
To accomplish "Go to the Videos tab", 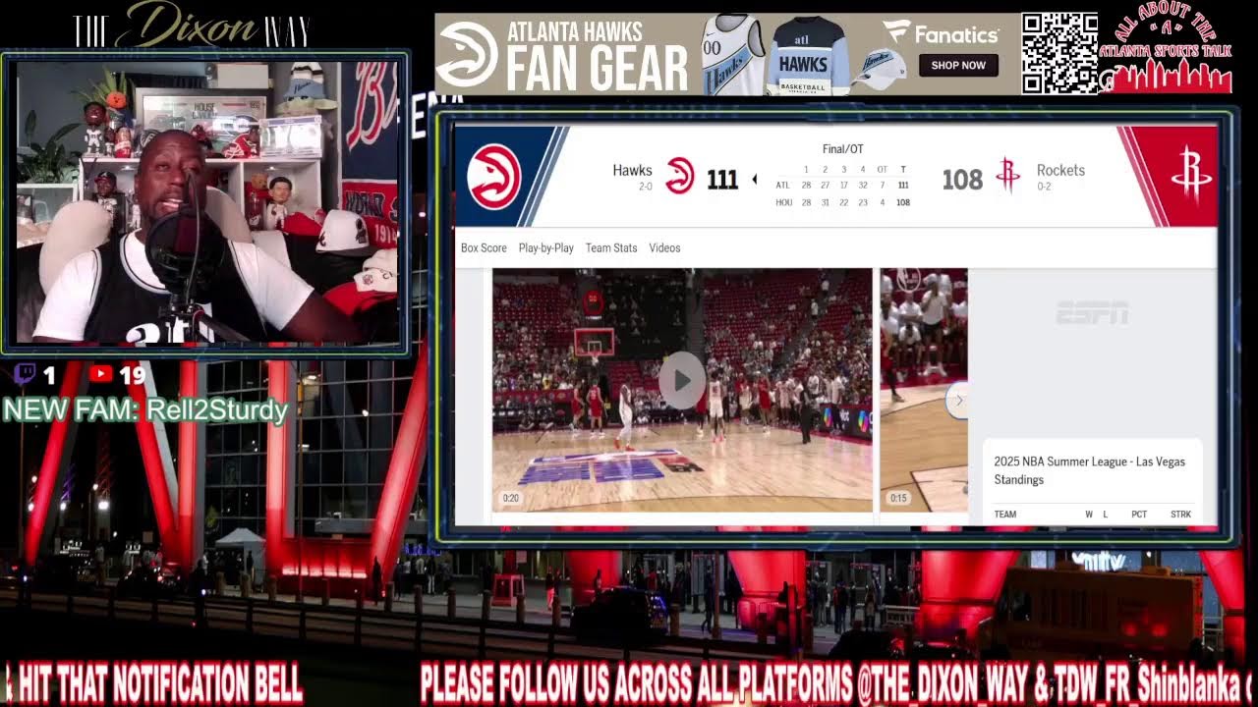I will tap(664, 248).
